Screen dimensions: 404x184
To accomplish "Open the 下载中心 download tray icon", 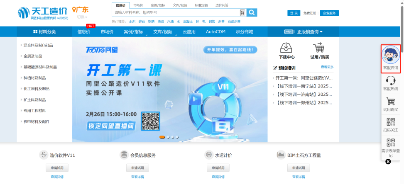I will pos(286,48).
